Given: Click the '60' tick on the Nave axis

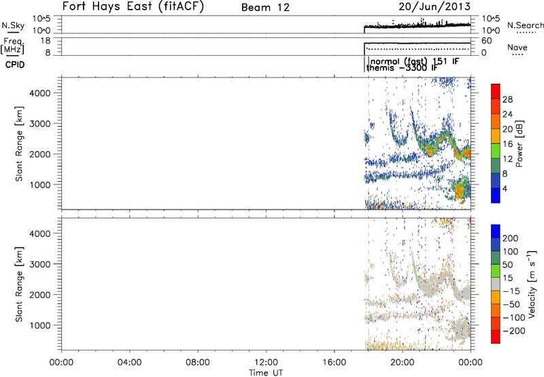Looking at the screenshot, I should [x=487, y=41].
